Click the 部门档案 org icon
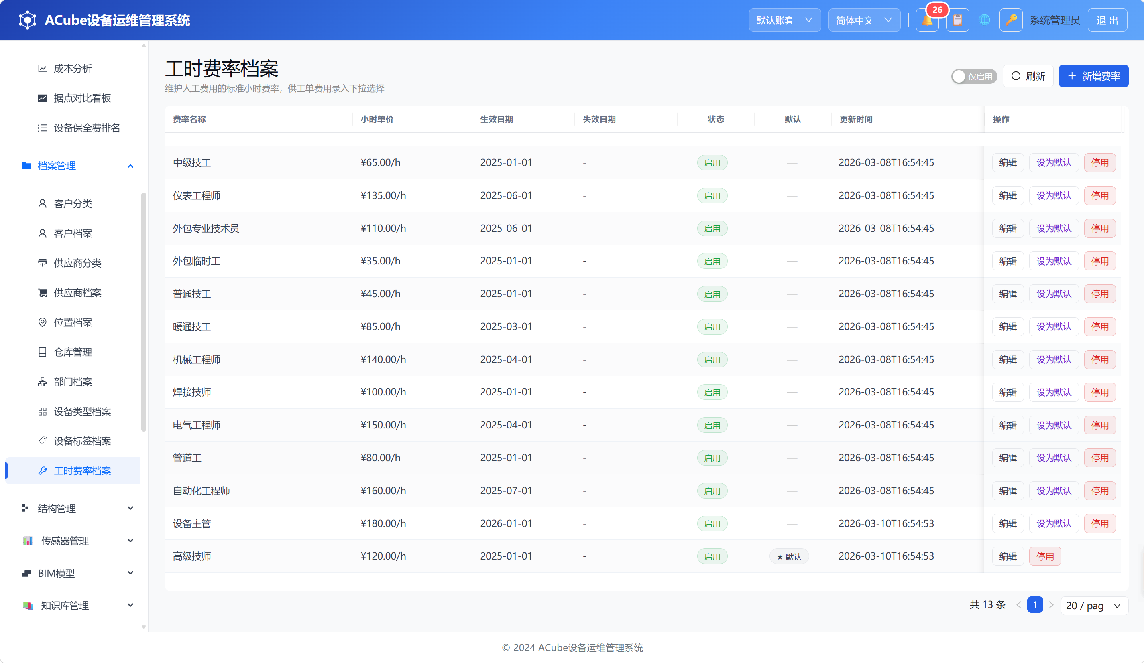This screenshot has width=1144, height=663. coord(42,382)
